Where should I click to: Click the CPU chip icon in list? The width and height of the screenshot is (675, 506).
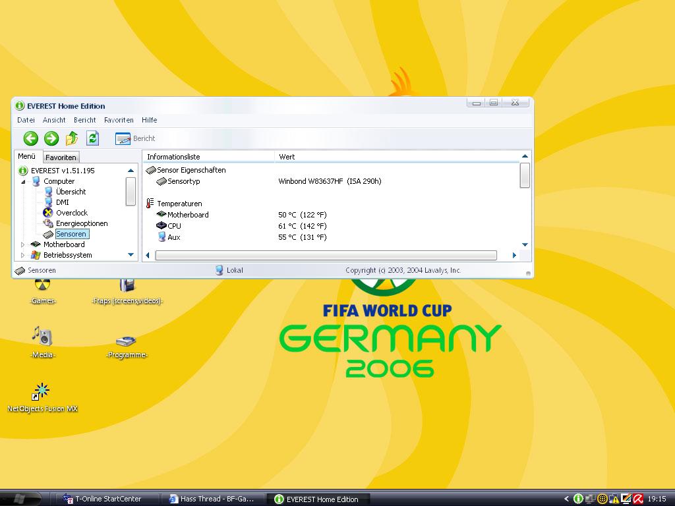click(x=161, y=225)
